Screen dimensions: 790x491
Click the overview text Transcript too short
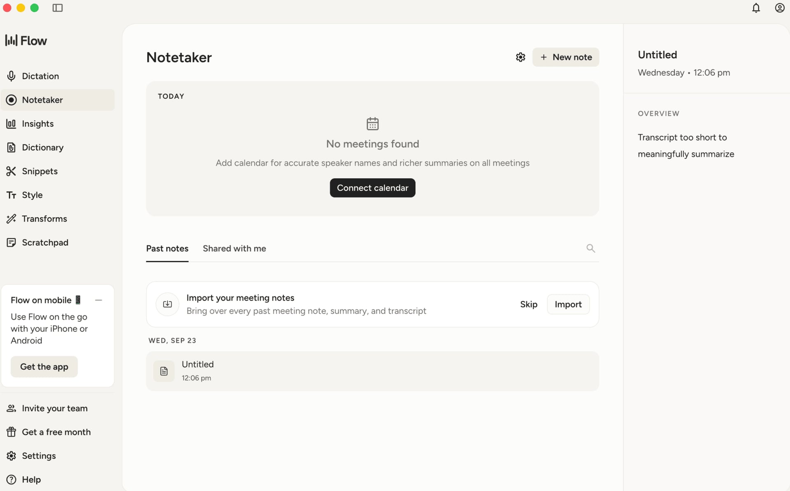click(686, 146)
